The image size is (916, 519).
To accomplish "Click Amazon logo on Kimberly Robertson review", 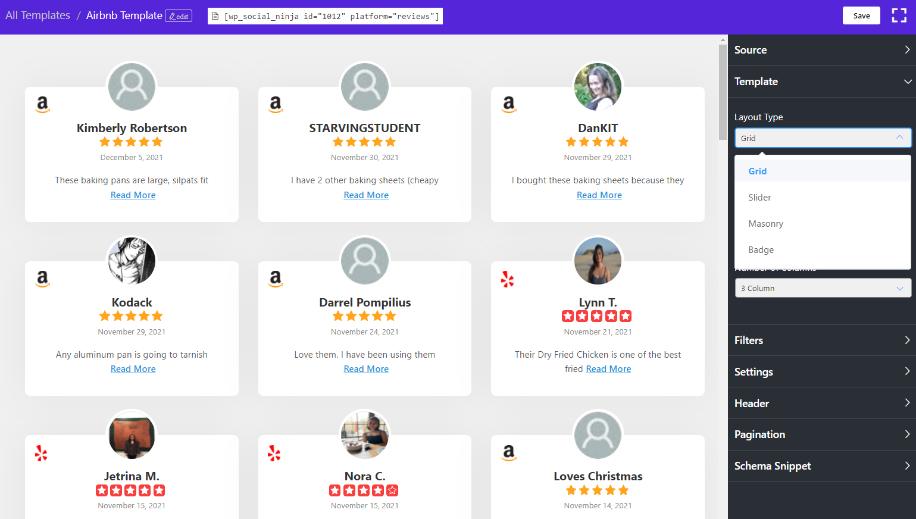I will tap(42, 104).
